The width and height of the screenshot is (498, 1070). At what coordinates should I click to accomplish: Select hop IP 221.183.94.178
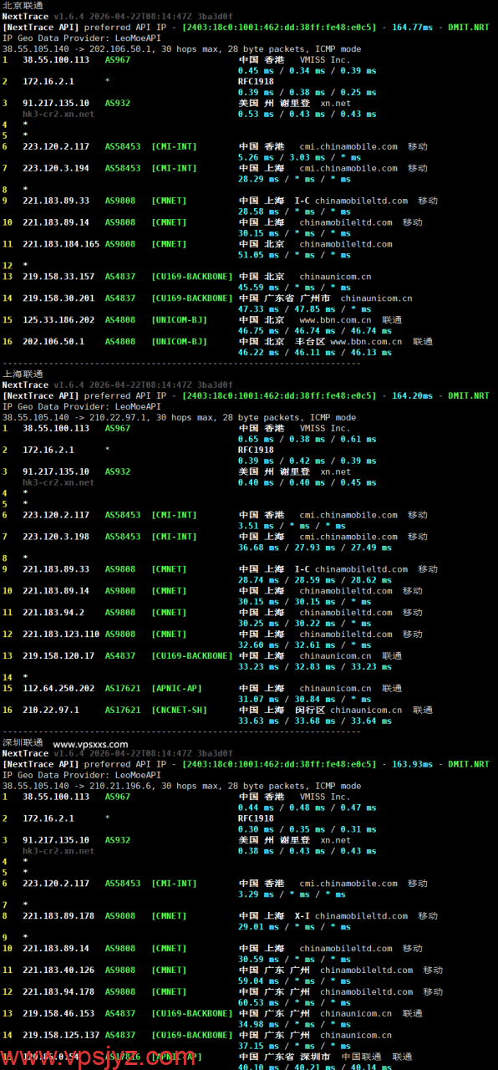click(x=58, y=992)
